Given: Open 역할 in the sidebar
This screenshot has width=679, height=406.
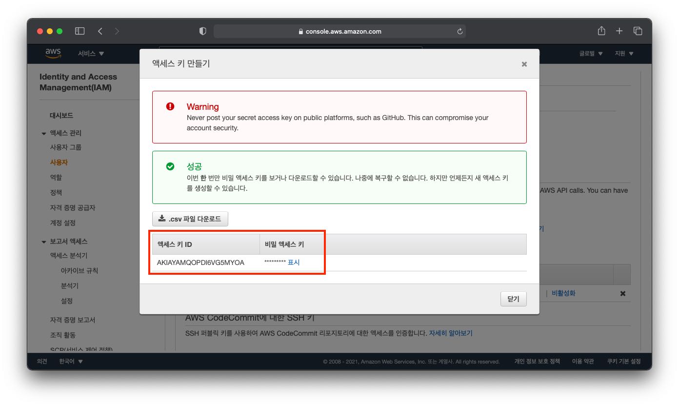Looking at the screenshot, I should tap(56, 177).
